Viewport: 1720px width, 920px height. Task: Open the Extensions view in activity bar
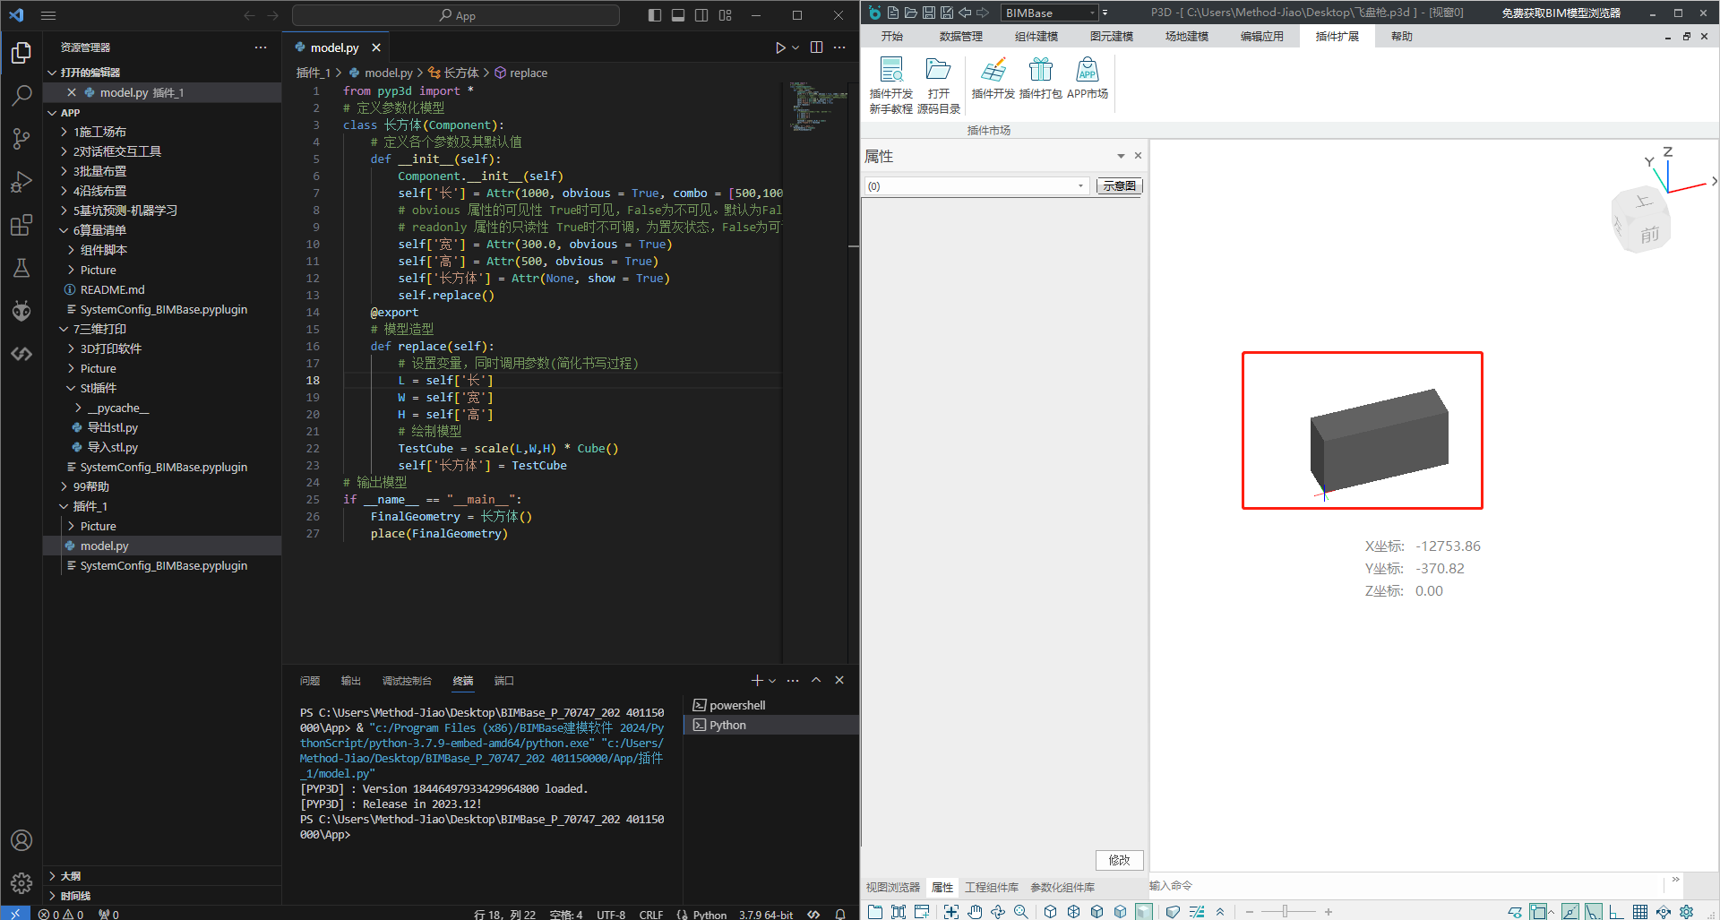click(21, 225)
